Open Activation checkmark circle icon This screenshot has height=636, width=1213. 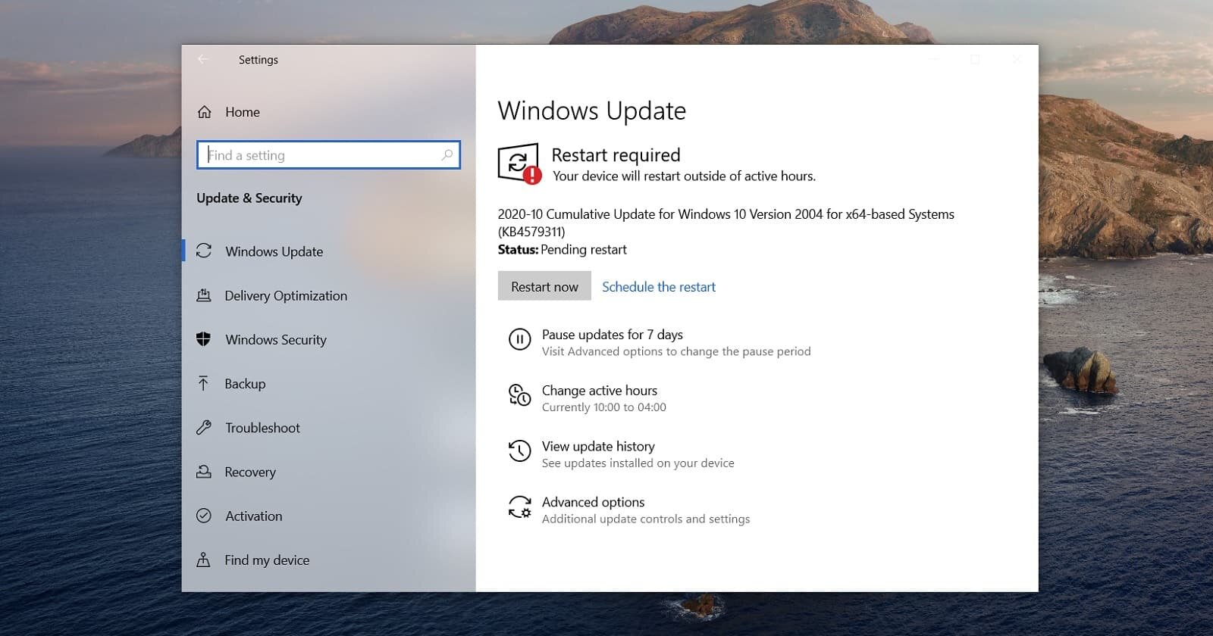(x=203, y=516)
